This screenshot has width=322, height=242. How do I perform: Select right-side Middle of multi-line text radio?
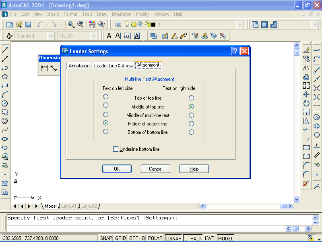pos(191,115)
